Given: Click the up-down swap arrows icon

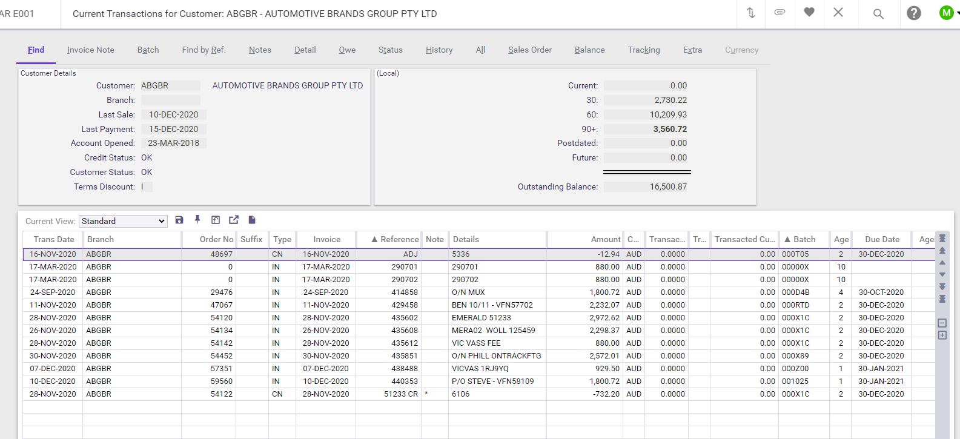Looking at the screenshot, I should [751, 13].
